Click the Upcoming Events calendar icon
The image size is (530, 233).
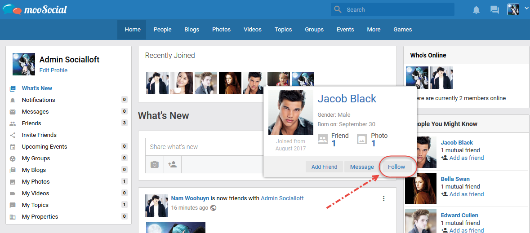pos(13,147)
